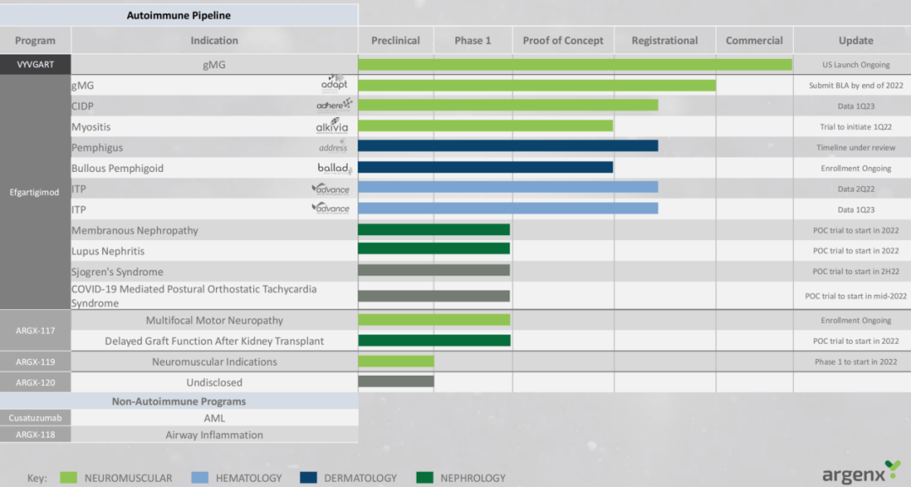The height and width of the screenshot is (487, 911).
Task: Click the Cusatuzumab program label
Action: pyautogui.click(x=35, y=418)
